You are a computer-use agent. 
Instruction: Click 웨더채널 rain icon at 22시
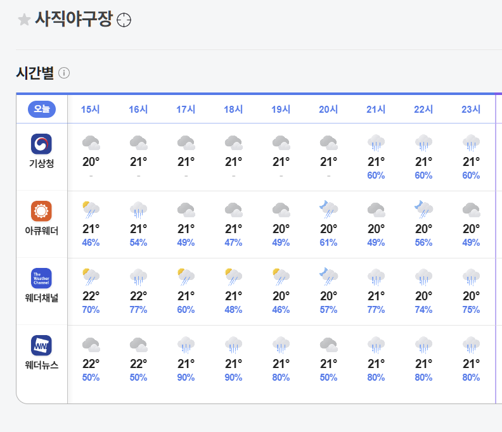coord(423,277)
